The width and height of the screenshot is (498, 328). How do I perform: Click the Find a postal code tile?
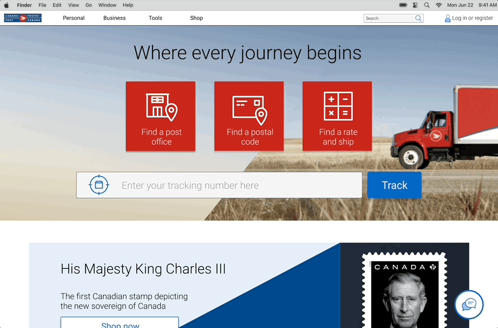click(x=250, y=117)
